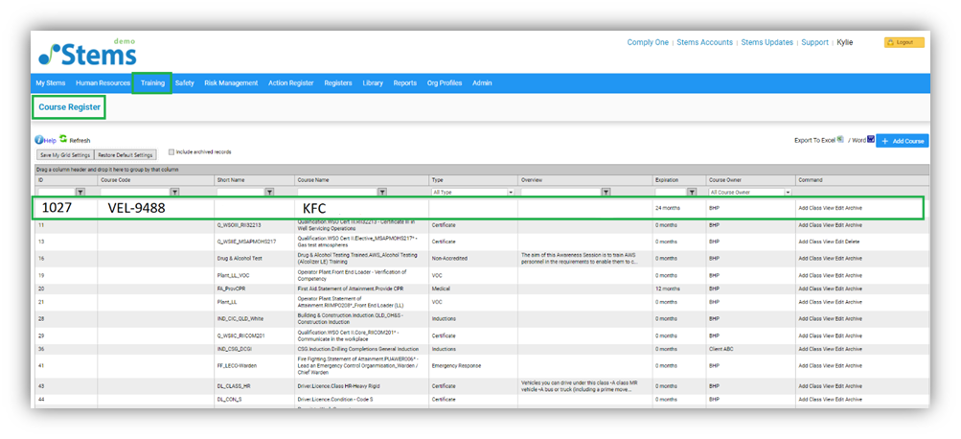Click the Overview filter text box
961x439 pixels.
click(x=561, y=192)
